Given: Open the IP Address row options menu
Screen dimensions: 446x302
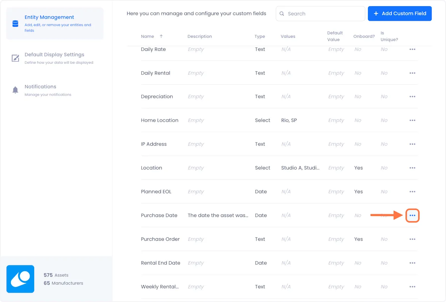Looking at the screenshot, I should (412, 144).
